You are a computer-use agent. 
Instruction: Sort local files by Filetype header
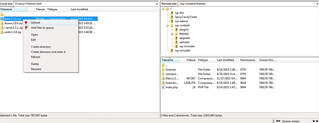58,9
